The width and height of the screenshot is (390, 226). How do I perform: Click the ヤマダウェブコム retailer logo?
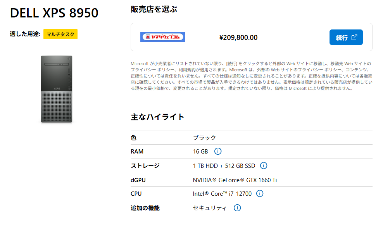coord(162,37)
